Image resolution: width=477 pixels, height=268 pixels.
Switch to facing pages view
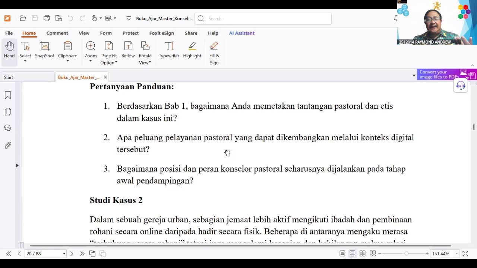362,253
